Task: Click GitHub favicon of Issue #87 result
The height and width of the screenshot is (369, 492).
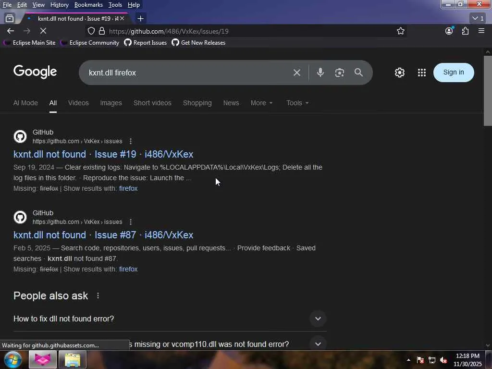Action: 20,217
